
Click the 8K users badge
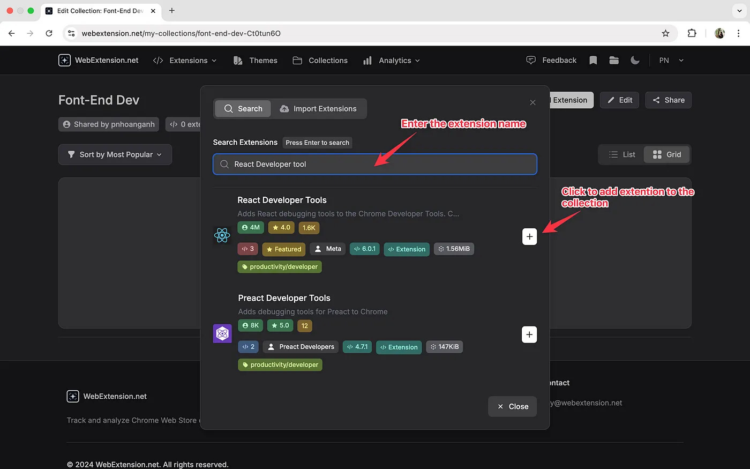point(251,325)
